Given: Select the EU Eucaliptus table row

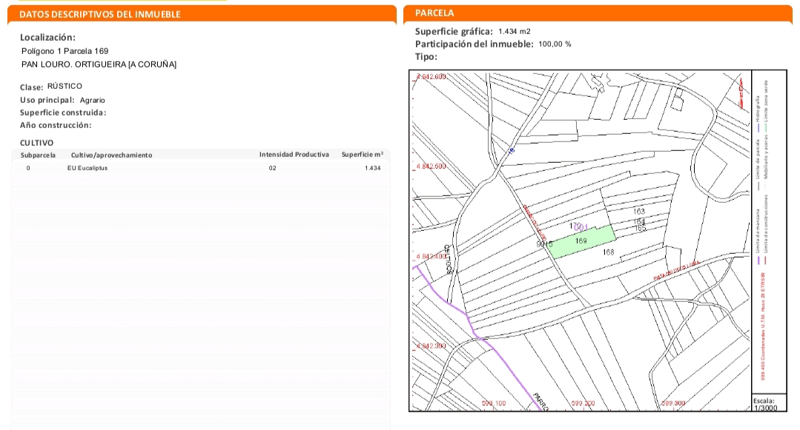Looking at the screenshot, I should [x=200, y=169].
